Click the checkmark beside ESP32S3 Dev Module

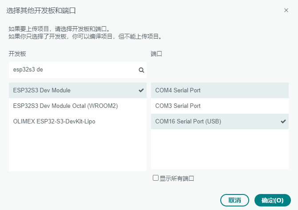[141, 90]
